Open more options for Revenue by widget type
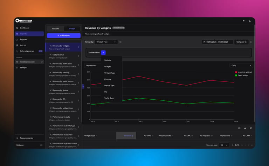The width and height of the screenshot is (269, 166). (x=79, y=109)
